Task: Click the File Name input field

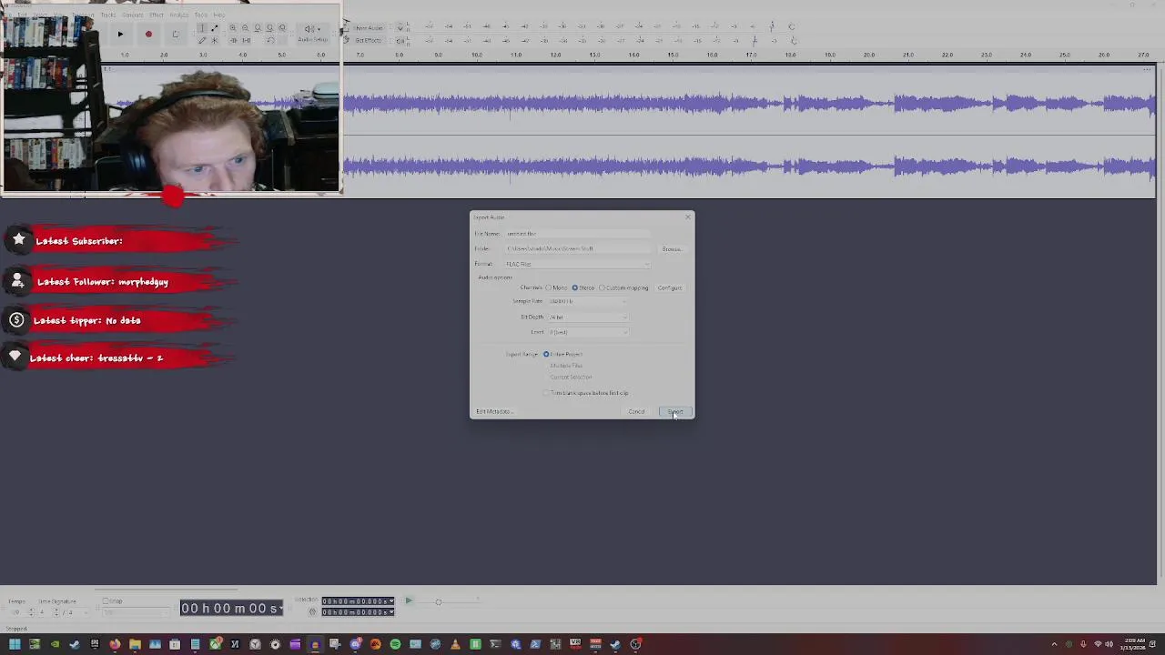Action: click(578, 234)
